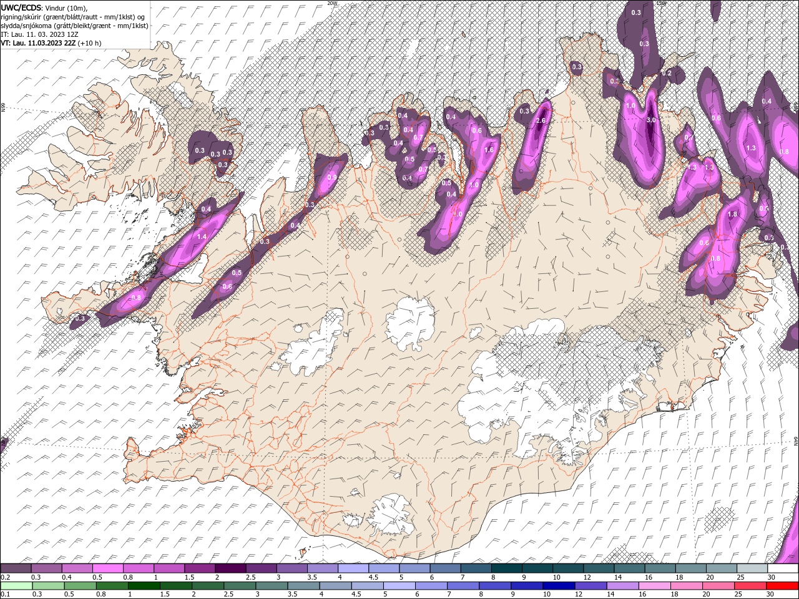The image size is (799, 599).
Task: Click the '0.2' label under the upper scale
Action: (5, 577)
